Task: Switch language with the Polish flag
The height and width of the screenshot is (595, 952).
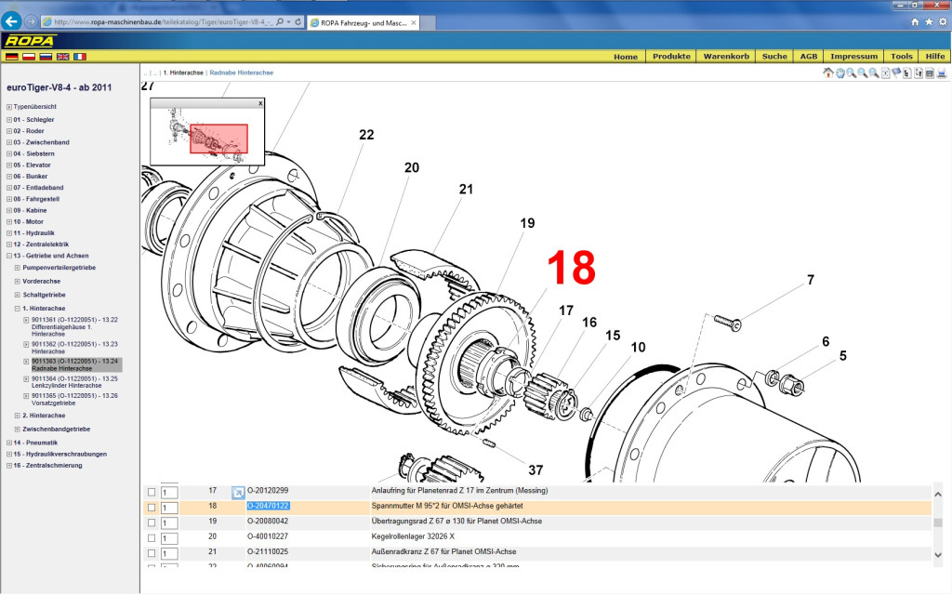Action: (x=29, y=57)
